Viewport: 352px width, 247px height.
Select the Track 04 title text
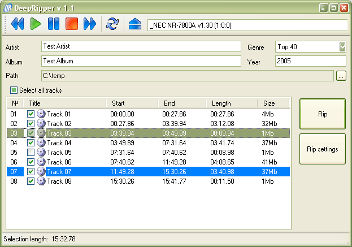click(x=59, y=143)
